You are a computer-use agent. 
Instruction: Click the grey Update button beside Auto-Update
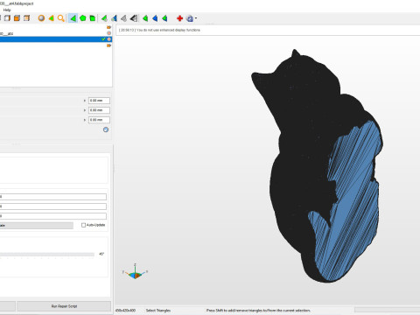(36, 226)
